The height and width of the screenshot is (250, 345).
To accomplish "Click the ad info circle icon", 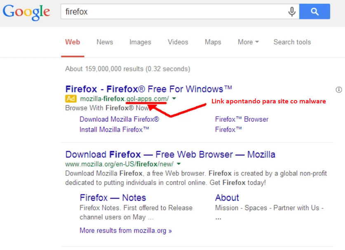I will point(339,89).
